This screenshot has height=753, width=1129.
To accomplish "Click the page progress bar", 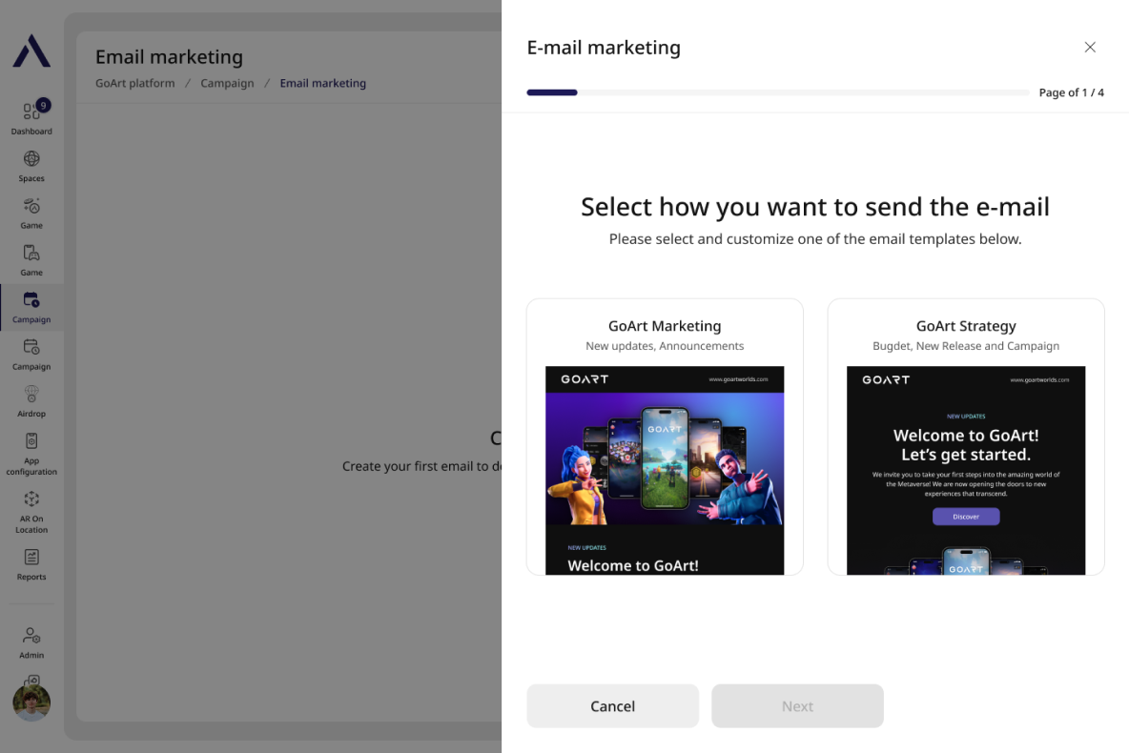I will [x=778, y=92].
